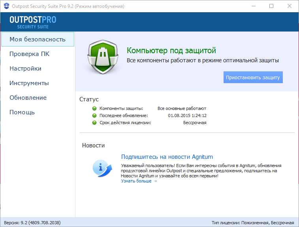The width and height of the screenshot is (299, 227).
Task: Maximize the Outpost Security Suite window
Action: (x=271, y=6)
